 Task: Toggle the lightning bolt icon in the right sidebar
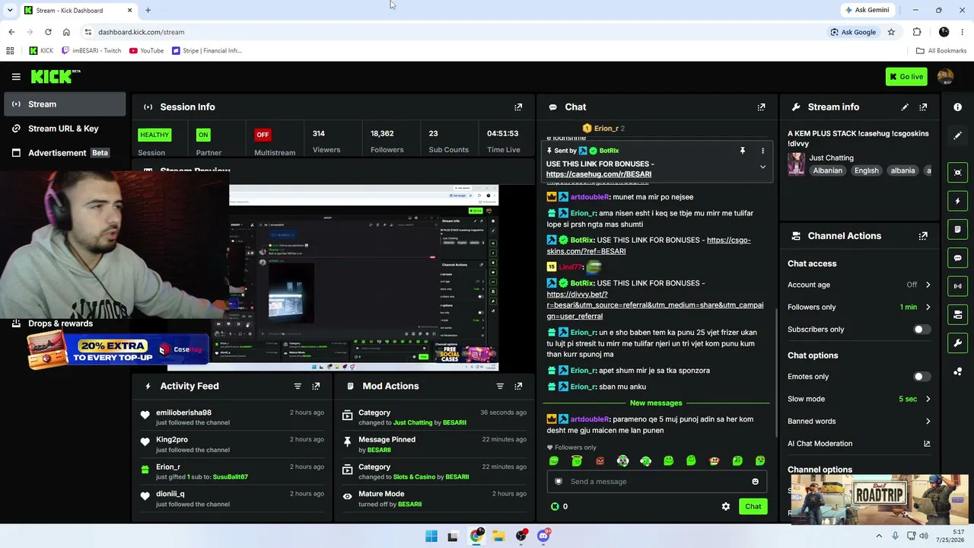957,201
